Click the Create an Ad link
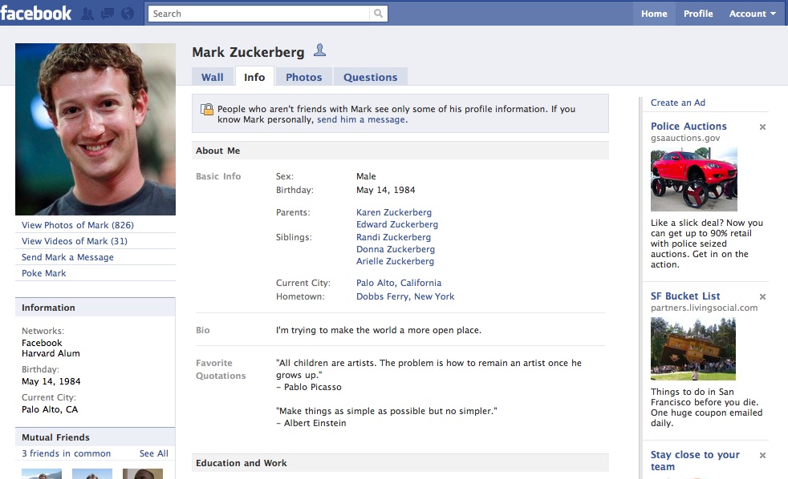Screen dimensions: 788x479 pyautogui.click(x=678, y=103)
